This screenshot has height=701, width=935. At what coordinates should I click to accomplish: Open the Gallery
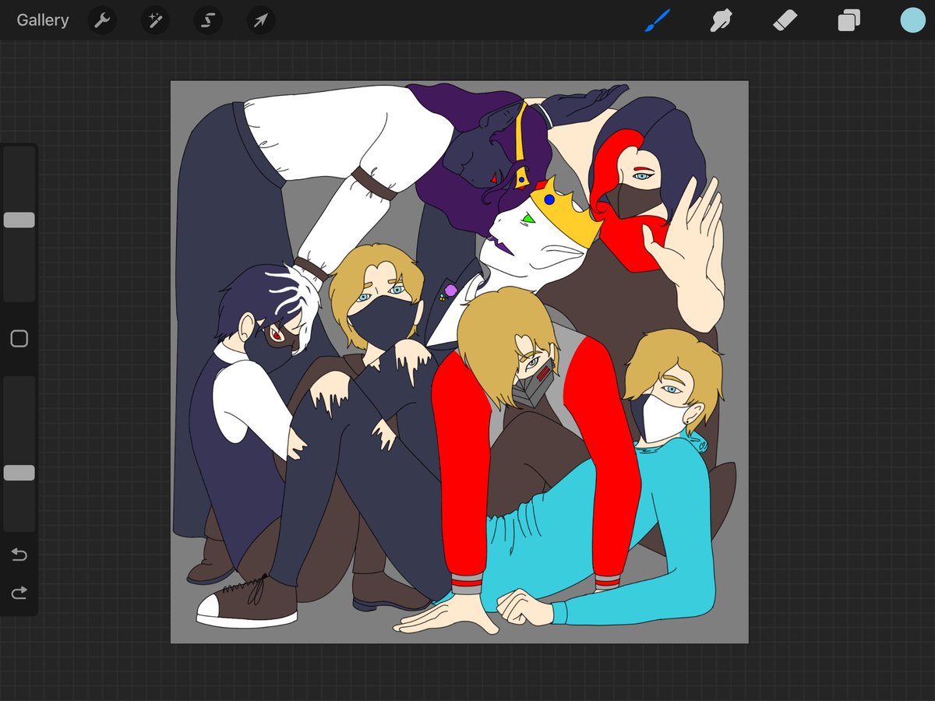43,20
